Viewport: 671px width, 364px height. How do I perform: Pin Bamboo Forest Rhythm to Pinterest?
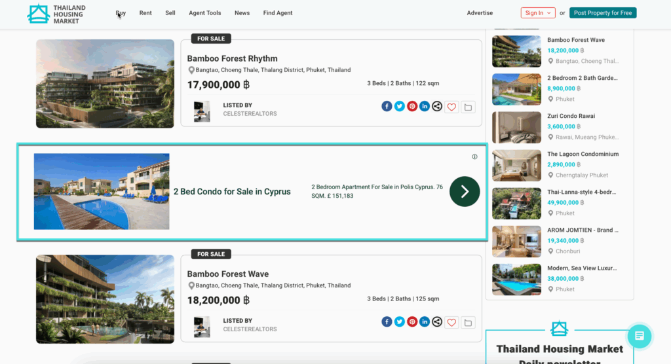(x=412, y=106)
